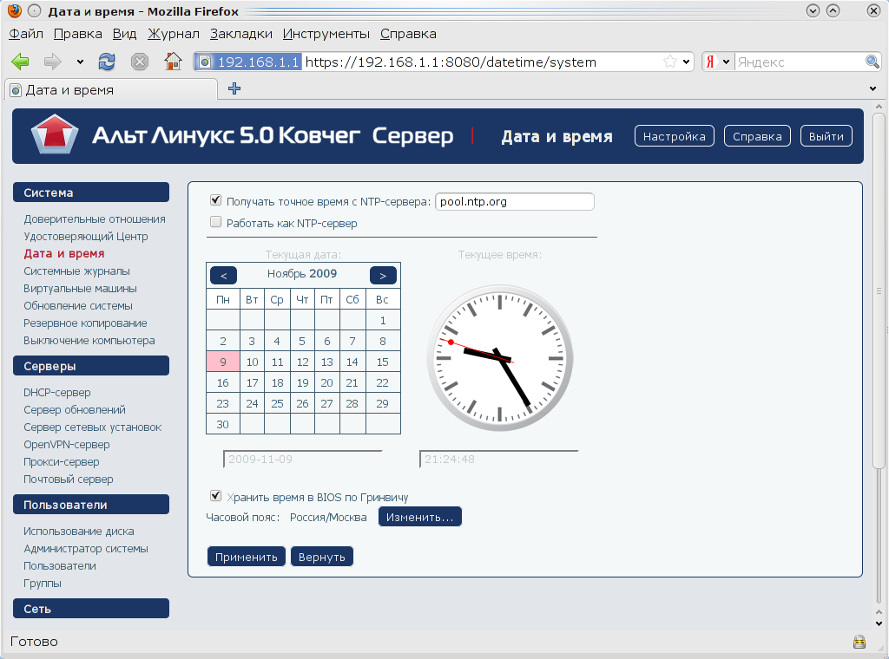Select day 30 in the calendar
Screen dimensions: 889x659
[223, 424]
